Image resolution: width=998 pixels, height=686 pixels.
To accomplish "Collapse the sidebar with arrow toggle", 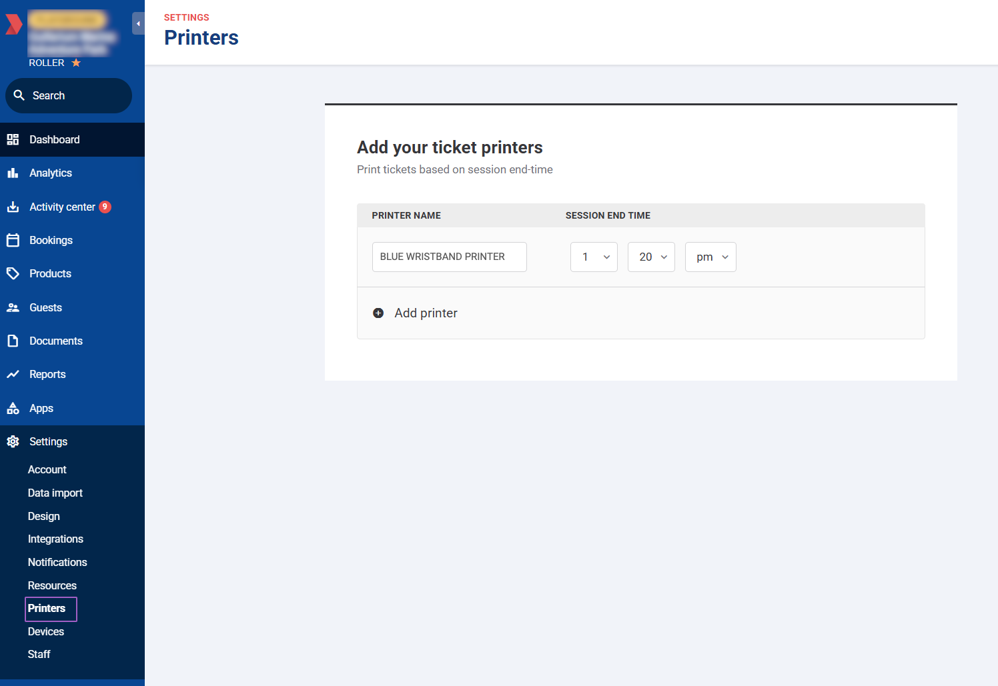I will [138, 23].
